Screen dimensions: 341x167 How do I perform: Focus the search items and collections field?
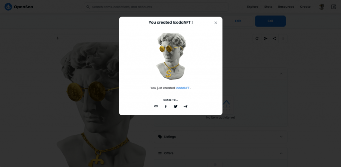pyautogui.click(x=156, y=7)
